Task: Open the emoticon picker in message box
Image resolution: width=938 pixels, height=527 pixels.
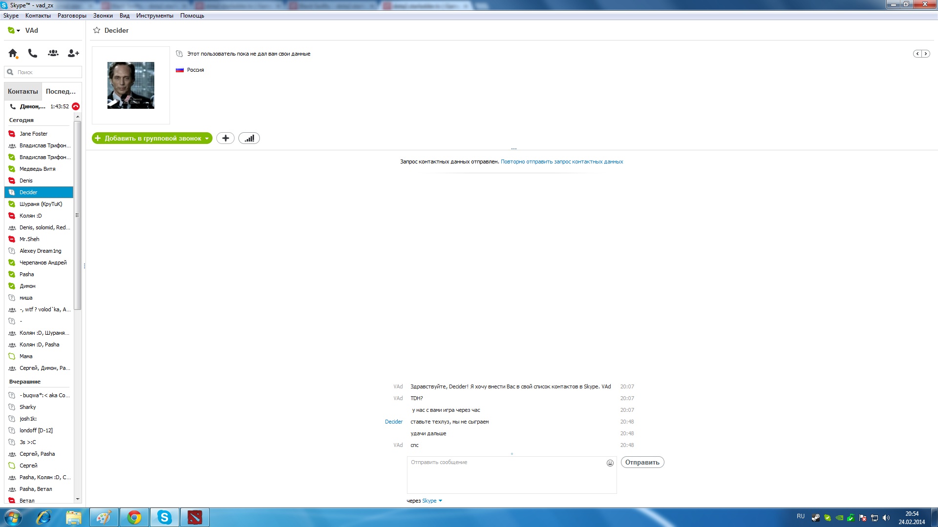Action: 610,463
